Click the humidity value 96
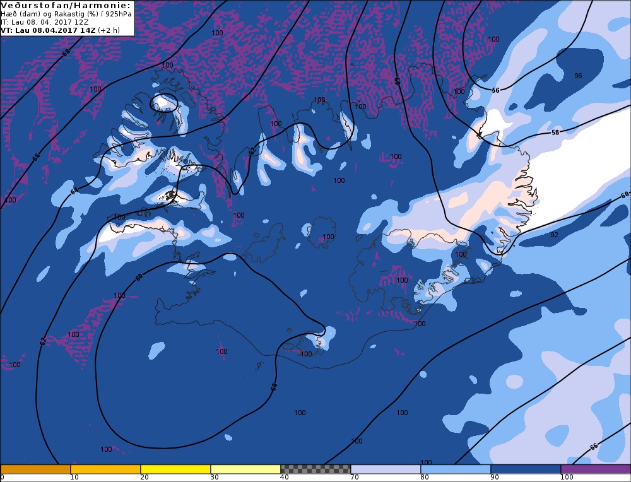 pos(578,76)
